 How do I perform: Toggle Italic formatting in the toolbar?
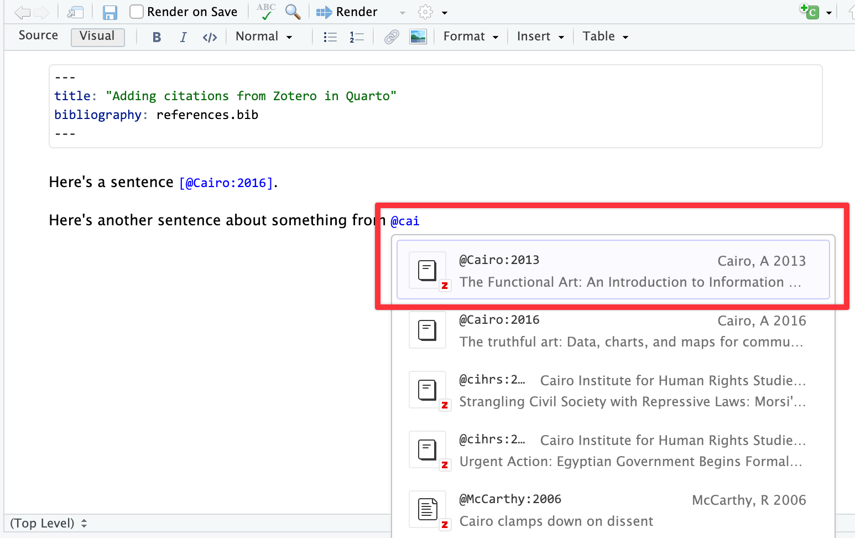[183, 37]
